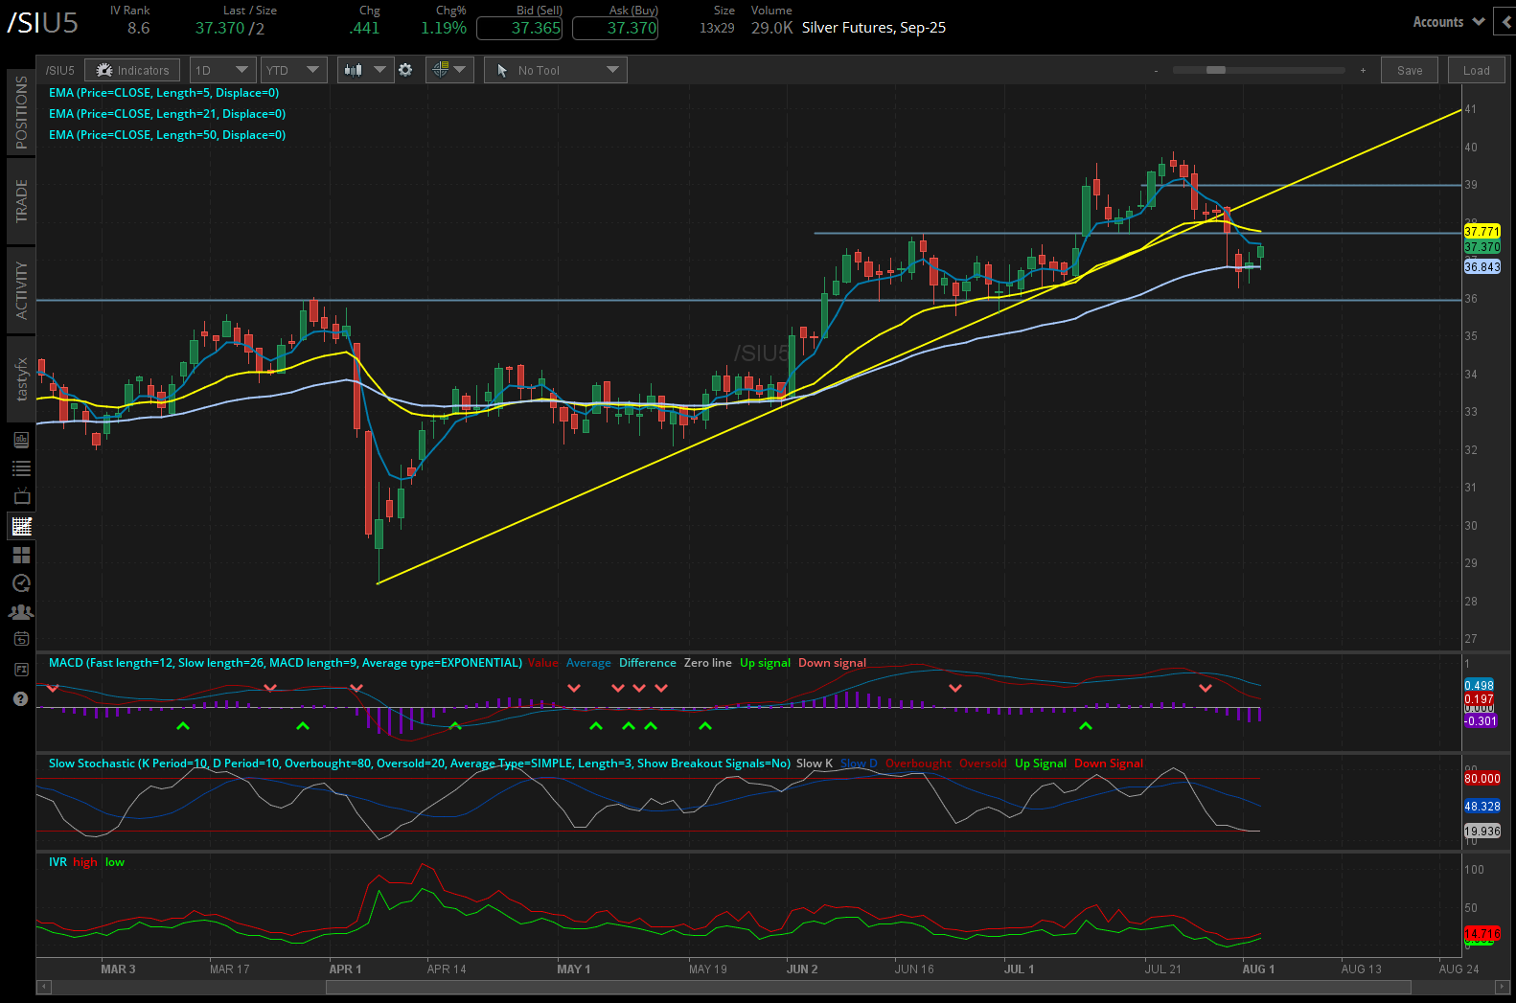
Task: Click the crosshair cursor mode icon
Action: [441, 70]
